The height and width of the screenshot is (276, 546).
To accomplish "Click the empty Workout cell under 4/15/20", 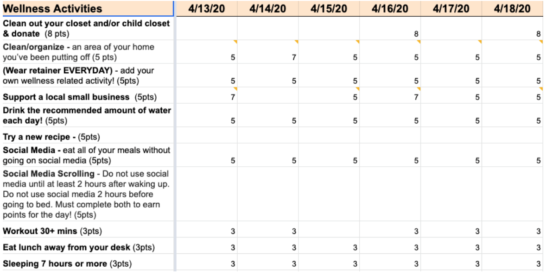I will pos(329,229).
